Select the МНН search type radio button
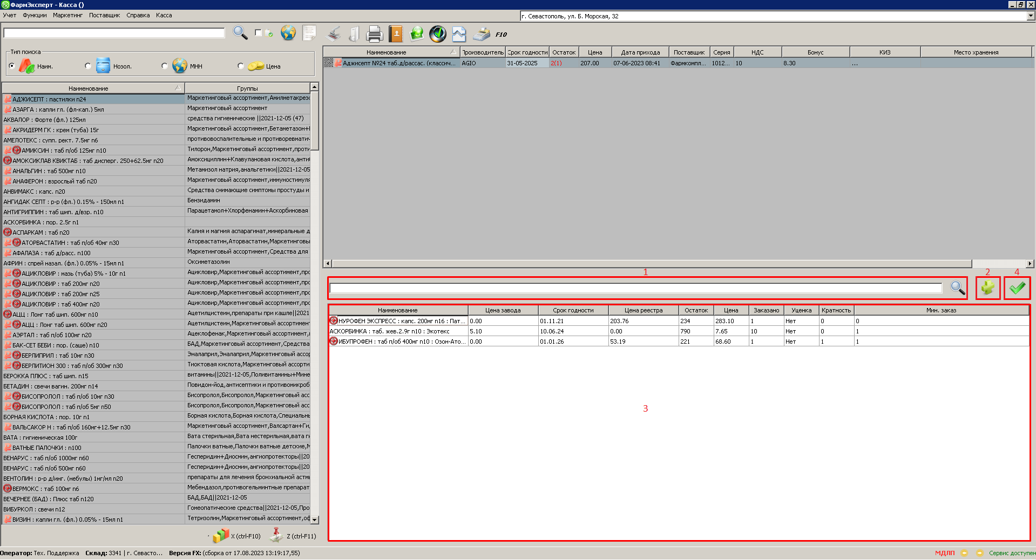This screenshot has height=560, width=1036. [165, 66]
